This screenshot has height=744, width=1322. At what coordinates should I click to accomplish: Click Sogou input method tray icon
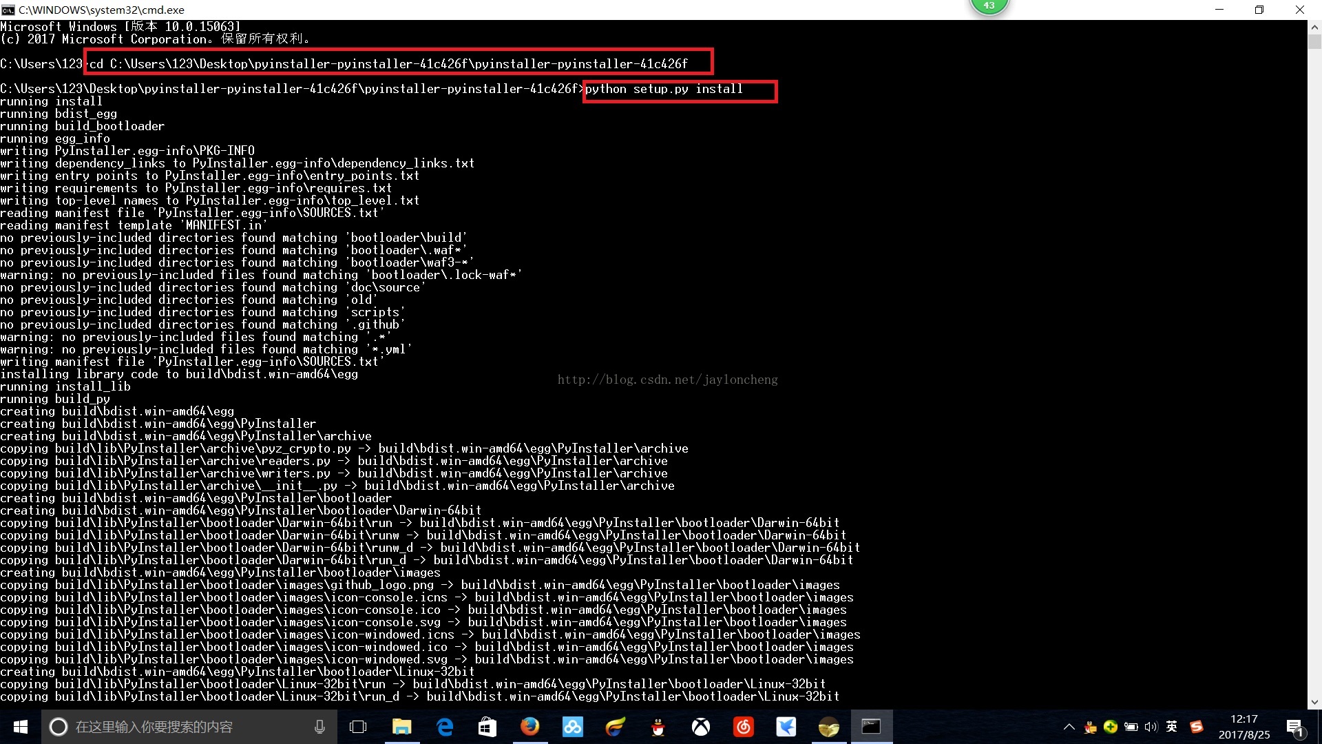click(x=1197, y=727)
